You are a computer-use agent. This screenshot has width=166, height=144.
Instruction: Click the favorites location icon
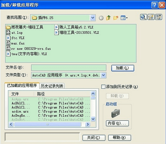point(151,17)
